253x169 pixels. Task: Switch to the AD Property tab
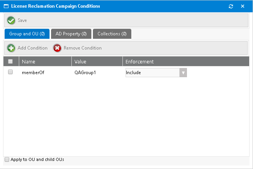pyautogui.click(x=71, y=34)
